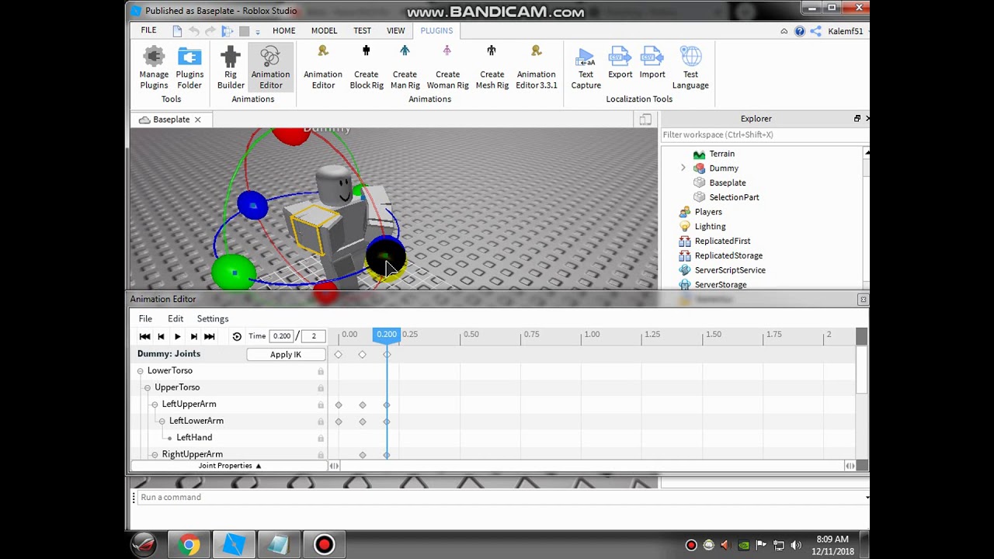Open the FILE menu
The image size is (994, 559).
click(148, 30)
